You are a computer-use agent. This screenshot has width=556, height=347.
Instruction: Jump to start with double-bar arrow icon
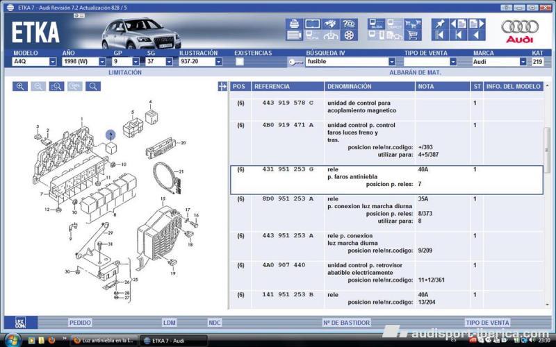coord(440,35)
